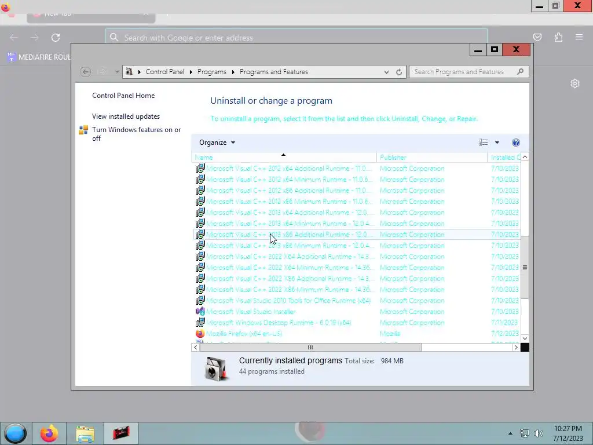Click the horizontal scrollbar thumb

pyautogui.click(x=310, y=348)
